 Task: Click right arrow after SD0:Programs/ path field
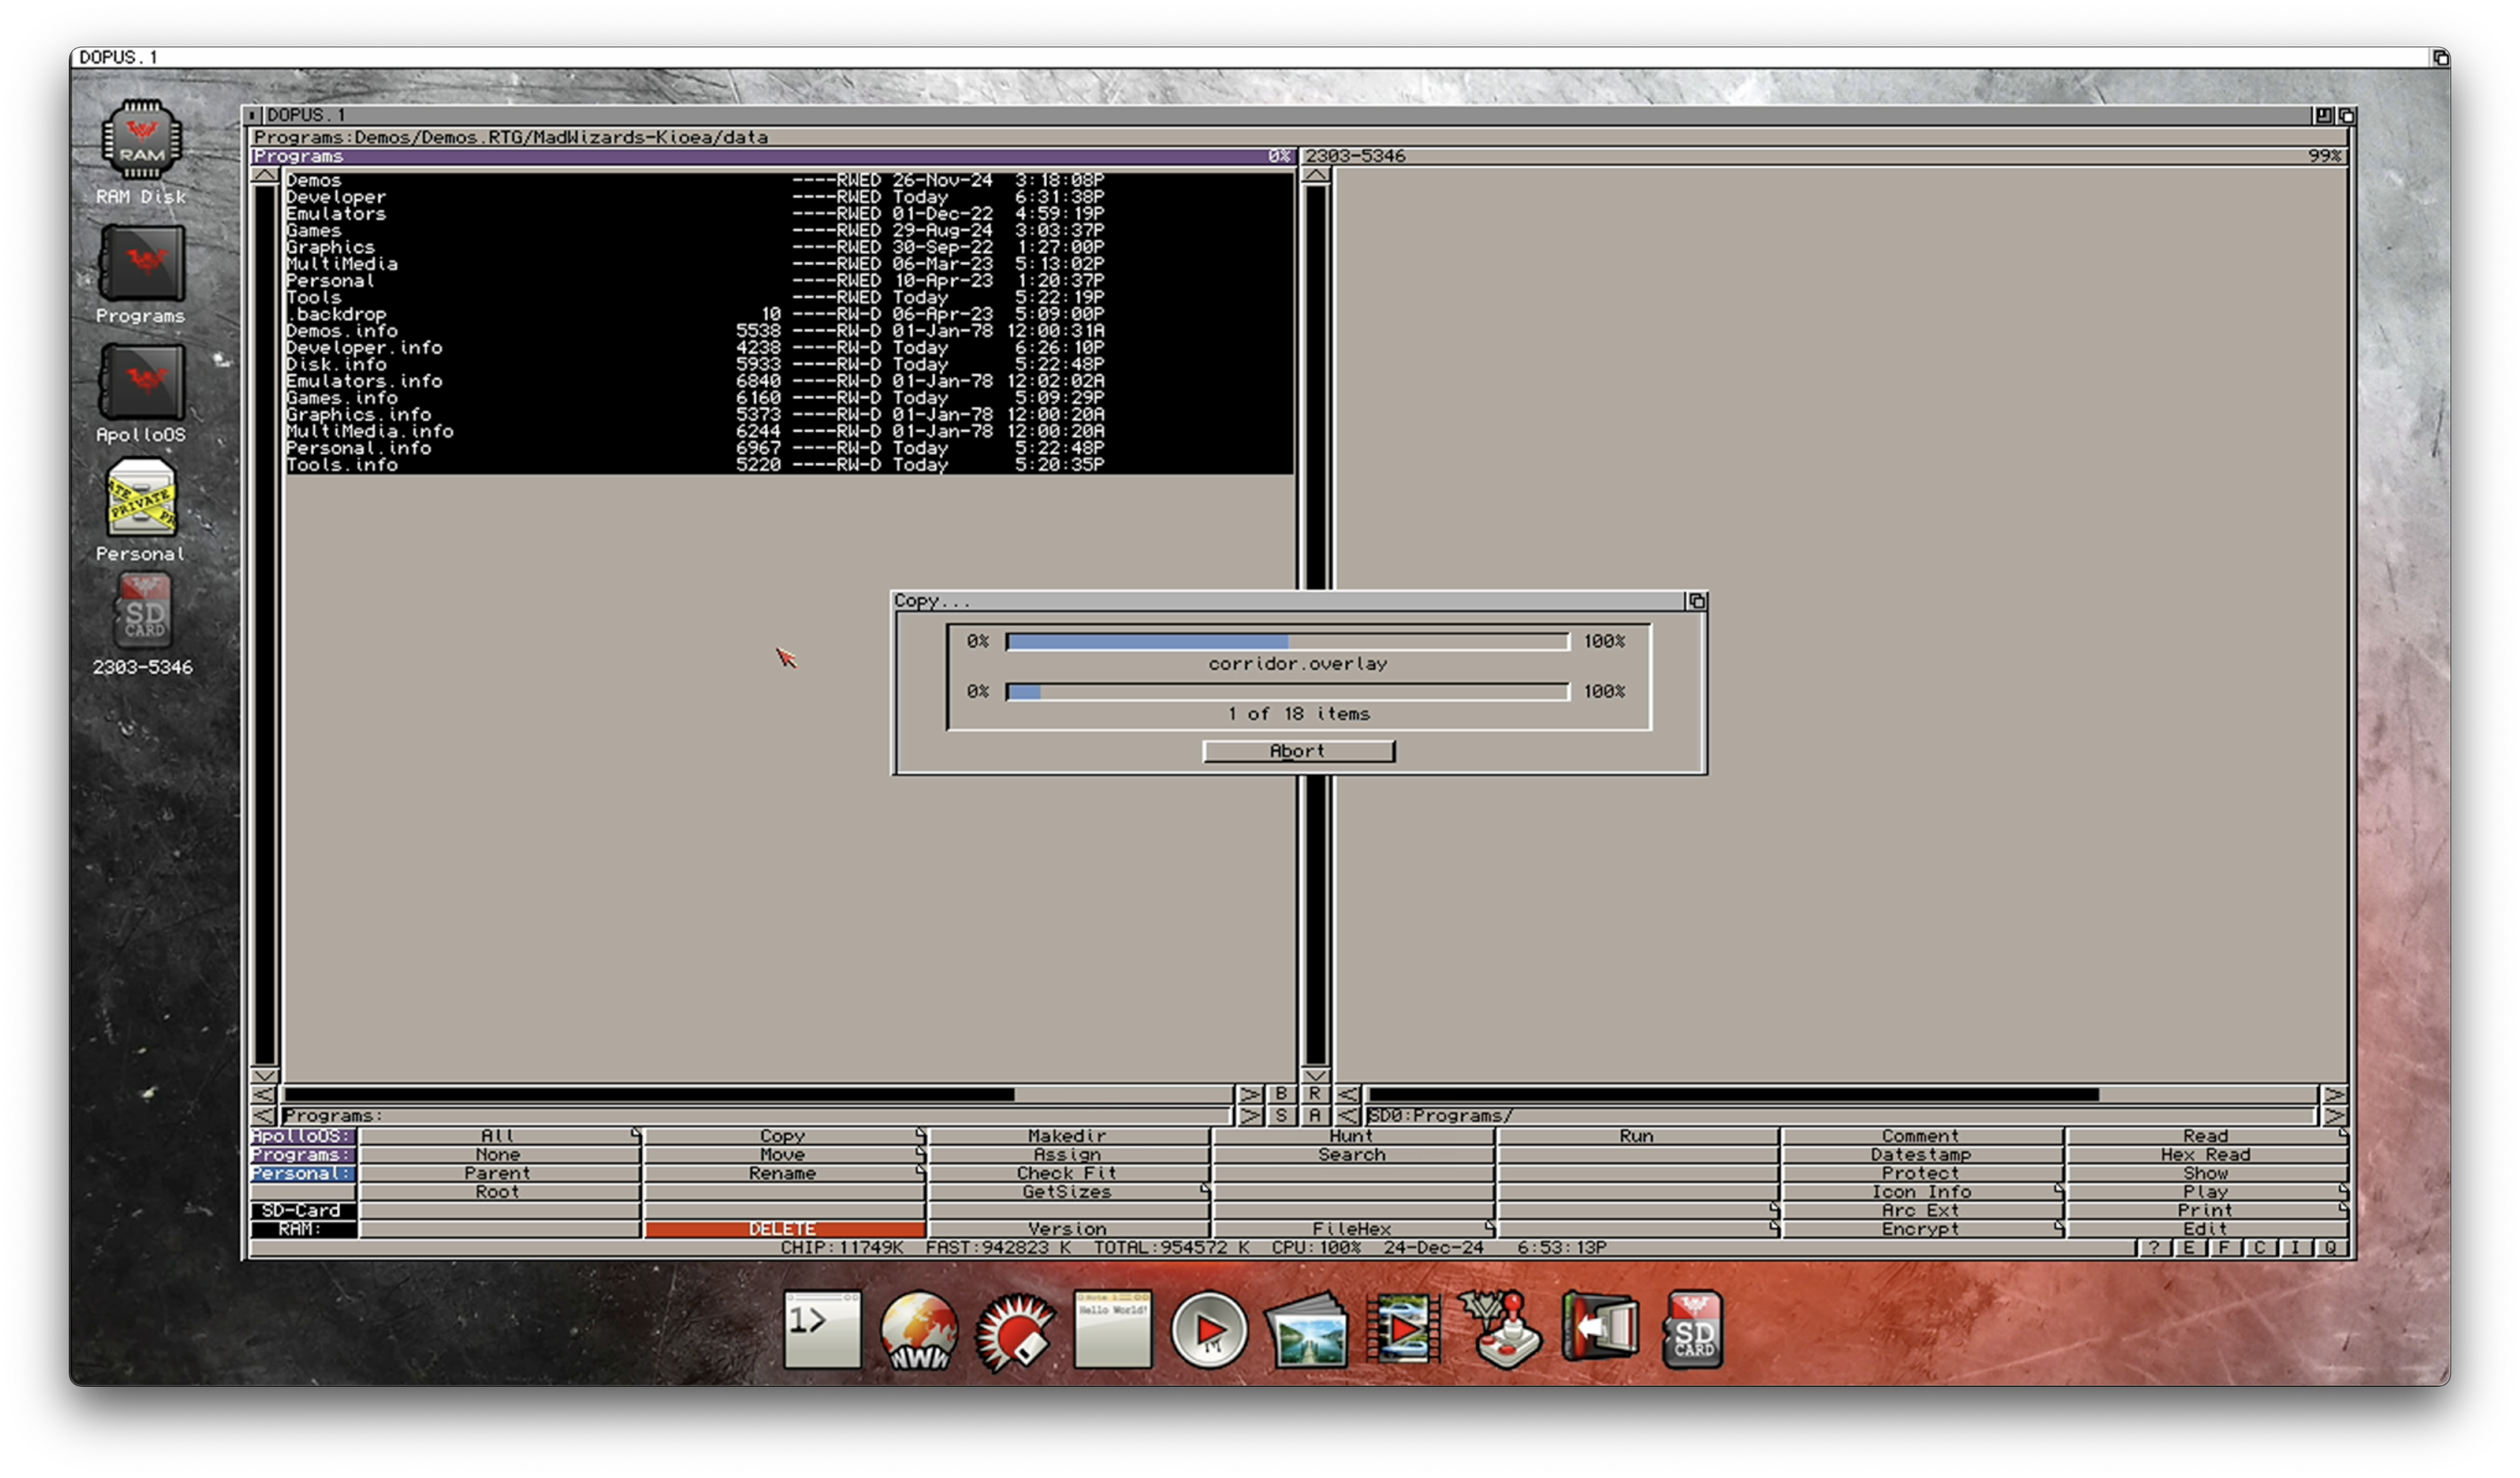pyautogui.click(x=2335, y=1116)
